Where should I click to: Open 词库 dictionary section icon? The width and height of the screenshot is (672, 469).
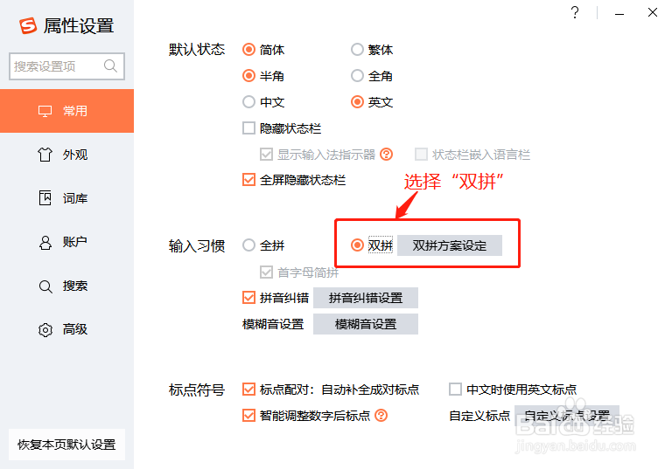coord(45,198)
